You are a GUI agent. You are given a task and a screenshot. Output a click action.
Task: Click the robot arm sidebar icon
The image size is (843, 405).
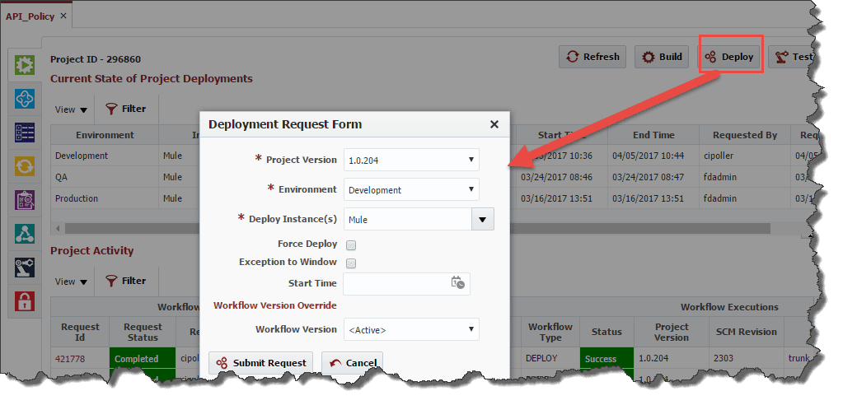click(x=25, y=268)
